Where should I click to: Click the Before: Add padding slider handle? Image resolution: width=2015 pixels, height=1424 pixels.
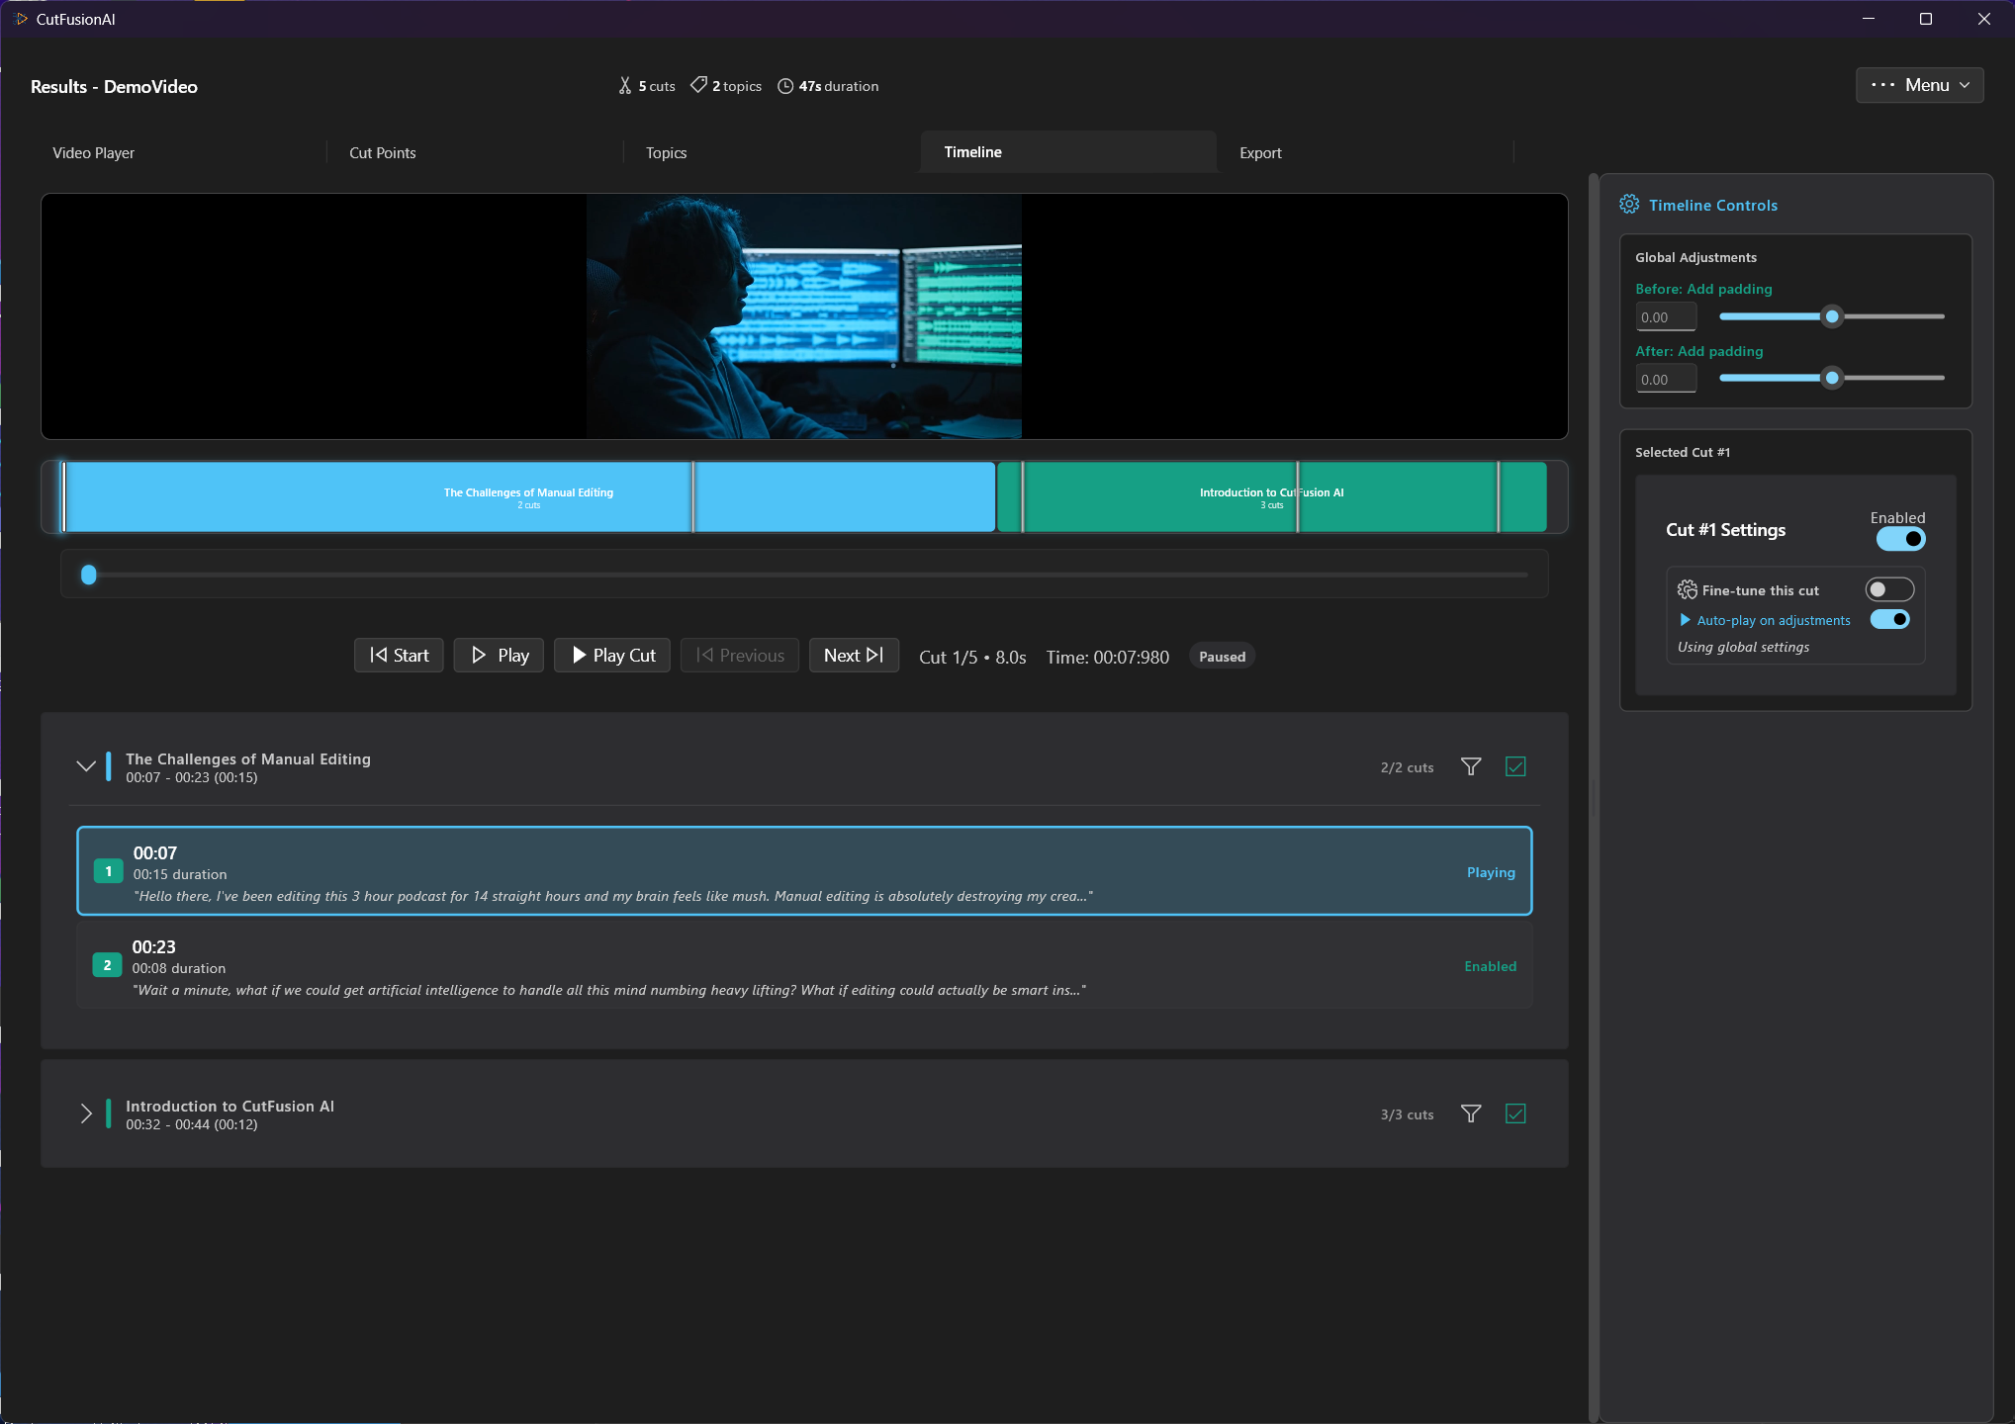(1832, 316)
